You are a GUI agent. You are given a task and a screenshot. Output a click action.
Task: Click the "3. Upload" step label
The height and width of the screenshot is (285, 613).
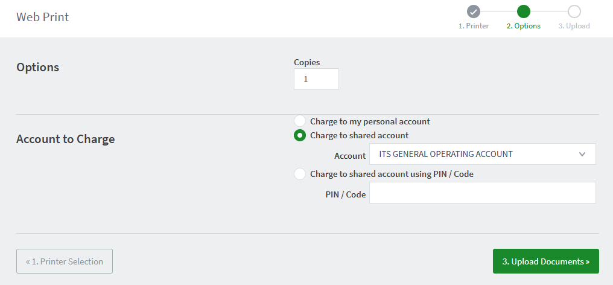click(574, 26)
